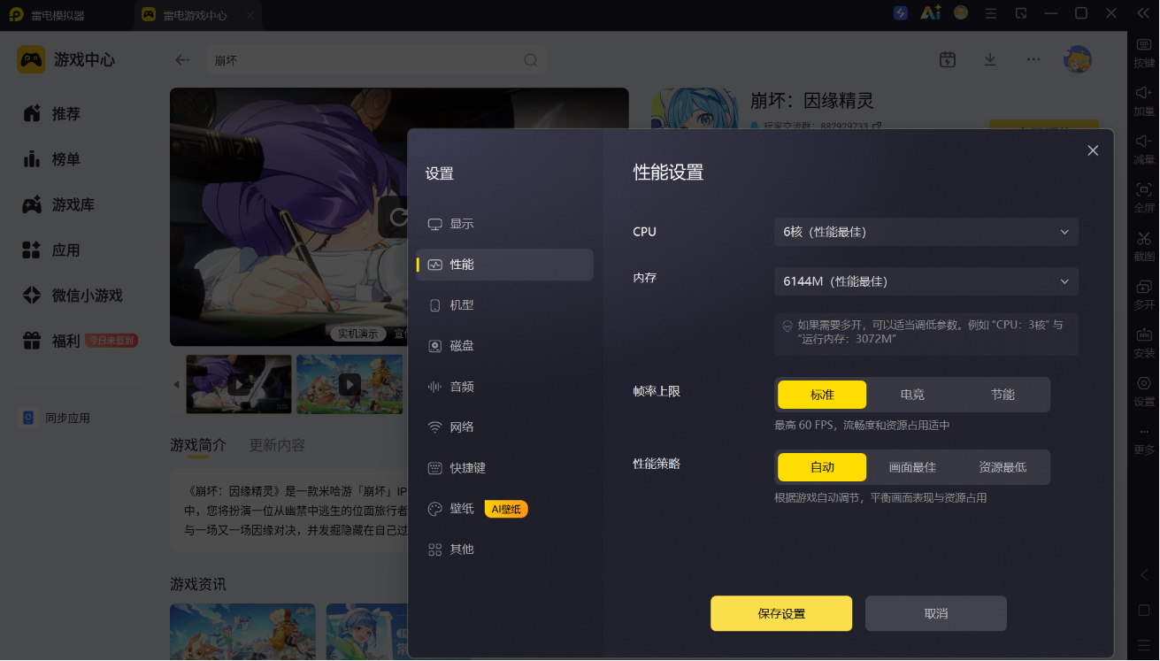Show 更多 tools in the right toolbar
1160x661 pixels.
click(x=1144, y=441)
